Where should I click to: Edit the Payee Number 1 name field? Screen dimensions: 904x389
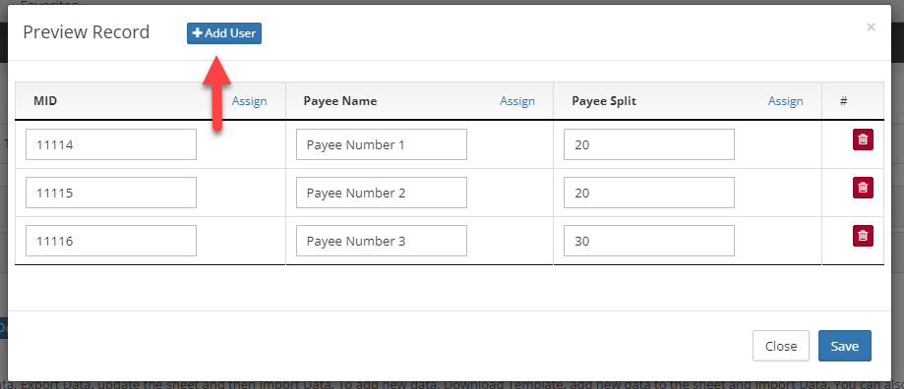click(x=382, y=144)
